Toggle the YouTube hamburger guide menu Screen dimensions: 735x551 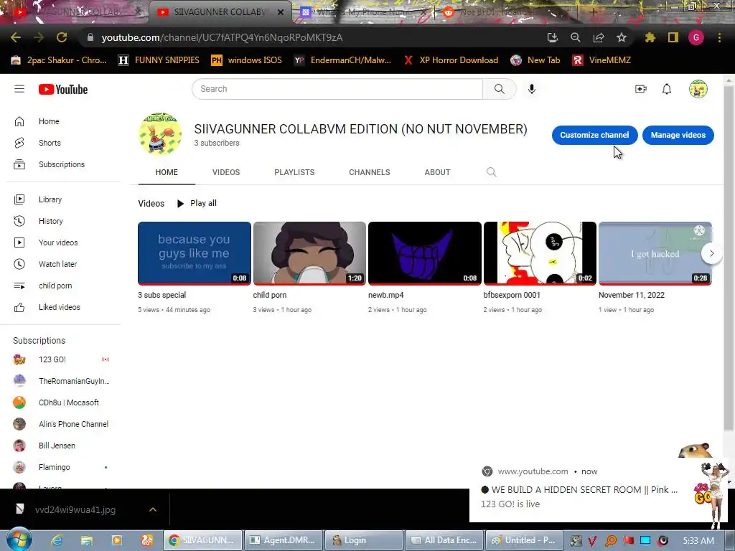19,89
